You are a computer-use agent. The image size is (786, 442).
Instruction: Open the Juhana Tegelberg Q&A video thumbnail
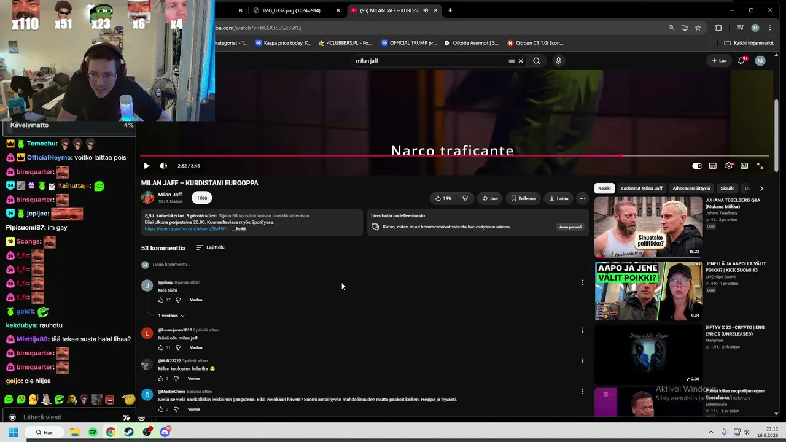point(648,227)
